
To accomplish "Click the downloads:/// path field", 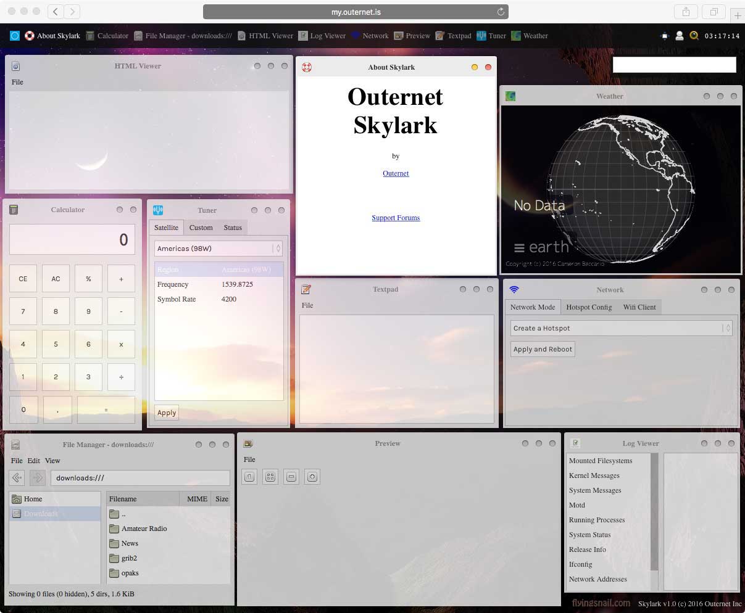I will [x=140, y=478].
